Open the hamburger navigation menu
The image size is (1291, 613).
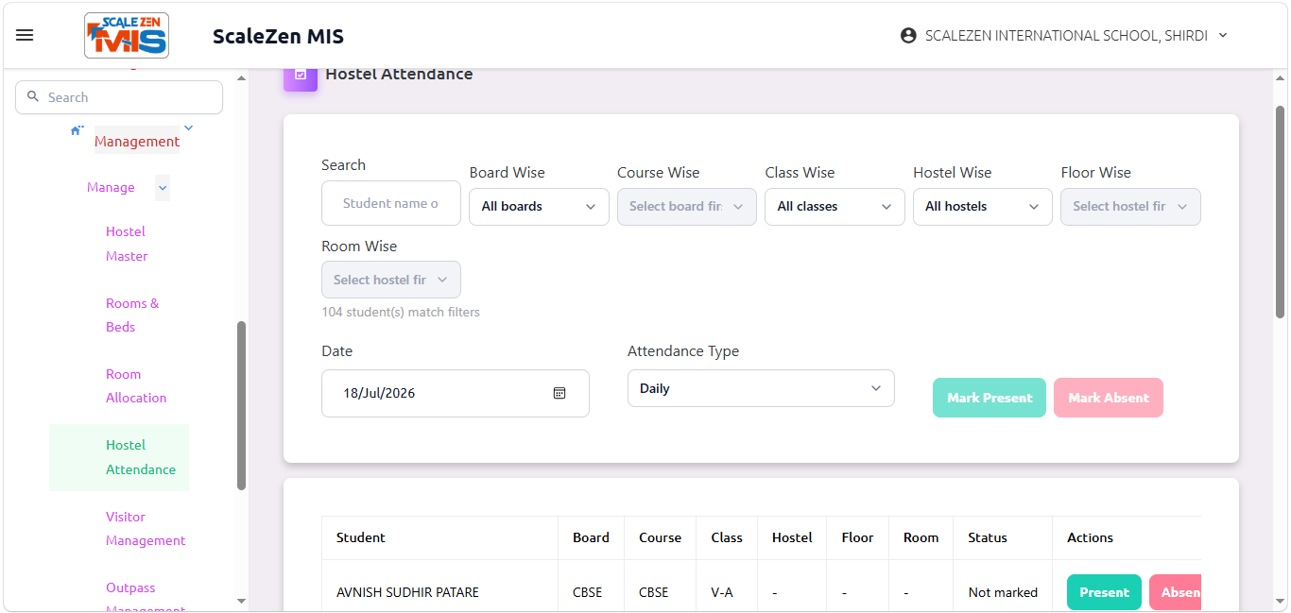(25, 35)
